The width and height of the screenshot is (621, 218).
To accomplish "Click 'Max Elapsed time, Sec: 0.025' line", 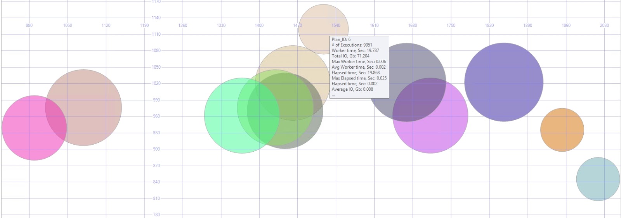I will [x=359, y=78].
